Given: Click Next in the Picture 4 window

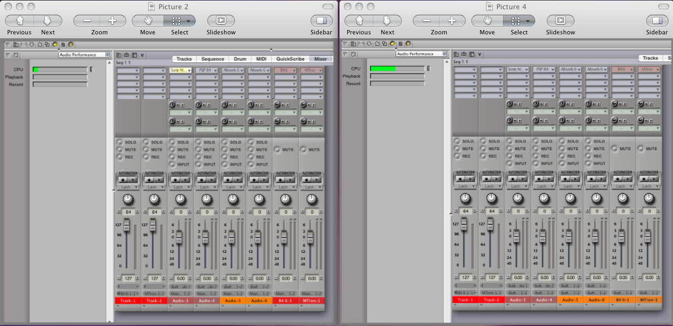Looking at the screenshot, I should [x=388, y=21].
